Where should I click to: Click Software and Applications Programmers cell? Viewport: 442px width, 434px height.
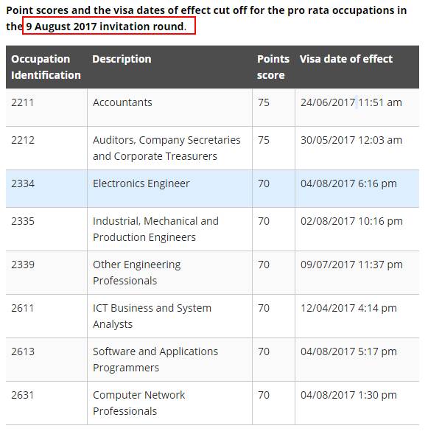click(x=155, y=360)
